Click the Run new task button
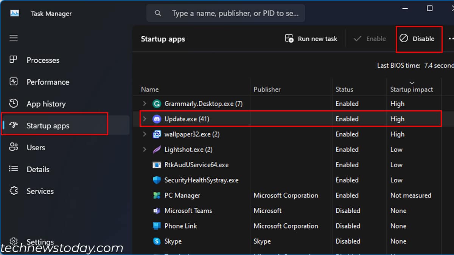The width and height of the screenshot is (454, 255). point(311,38)
